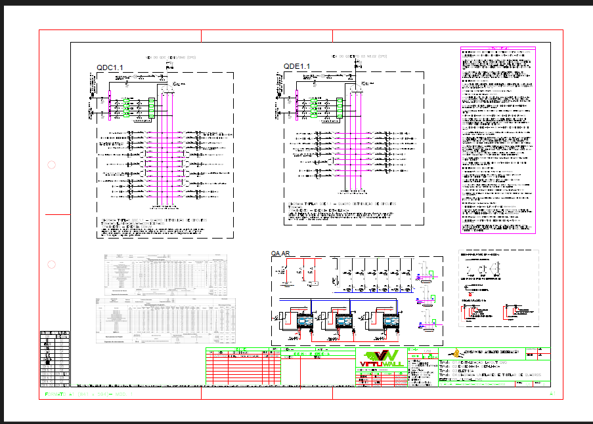Select the magenta-bordered notes text box

pyautogui.click(x=502, y=140)
